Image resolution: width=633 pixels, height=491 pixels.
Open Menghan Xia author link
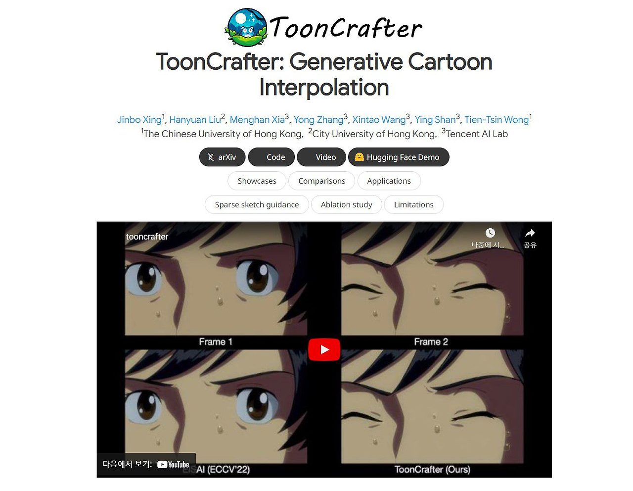click(x=257, y=120)
